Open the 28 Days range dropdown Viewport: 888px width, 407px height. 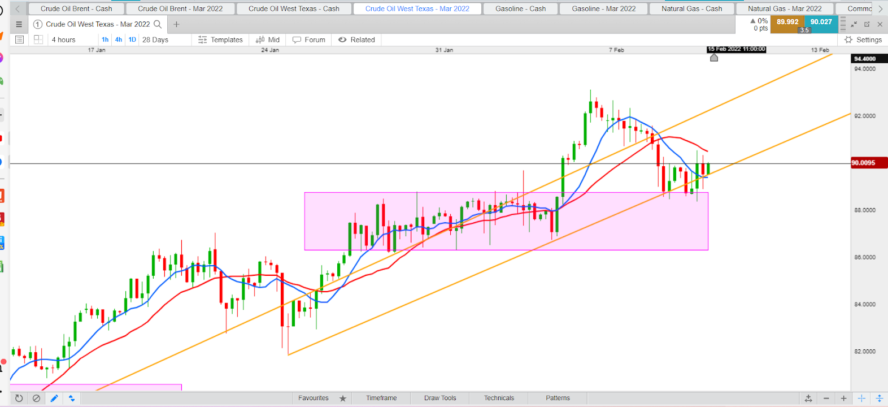coord(155,40)
